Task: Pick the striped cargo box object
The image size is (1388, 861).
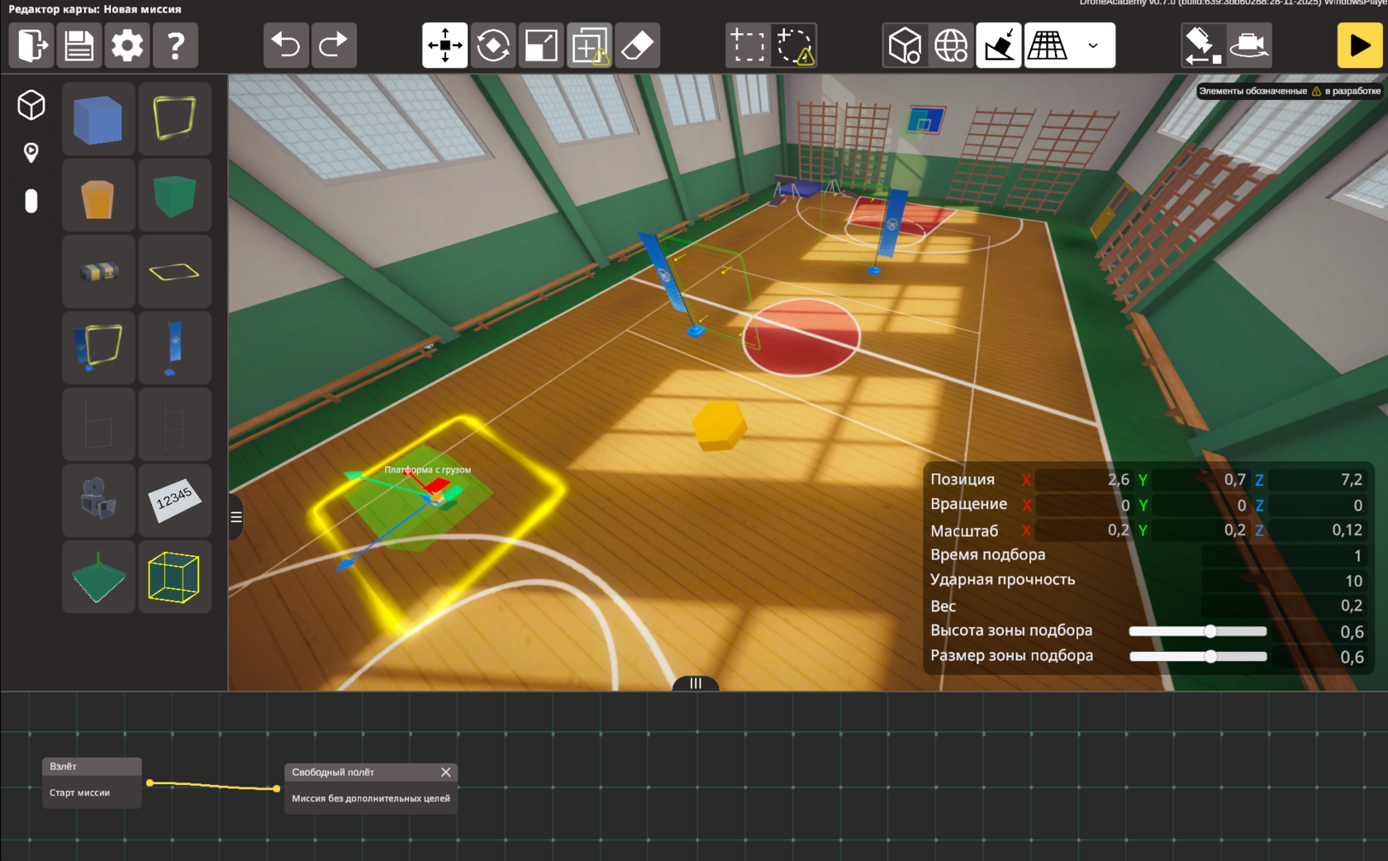Action: pos(98,271)
